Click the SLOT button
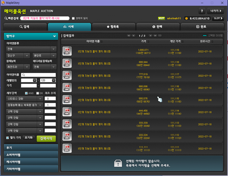The width and height of the screenshot is (228, 176). click(218, 18)
